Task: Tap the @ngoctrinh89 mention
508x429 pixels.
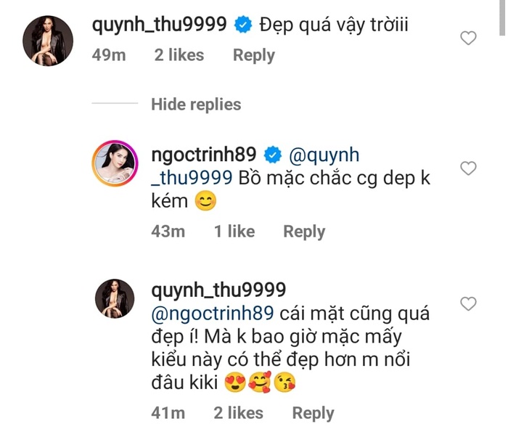Action: tap(212, 314)
